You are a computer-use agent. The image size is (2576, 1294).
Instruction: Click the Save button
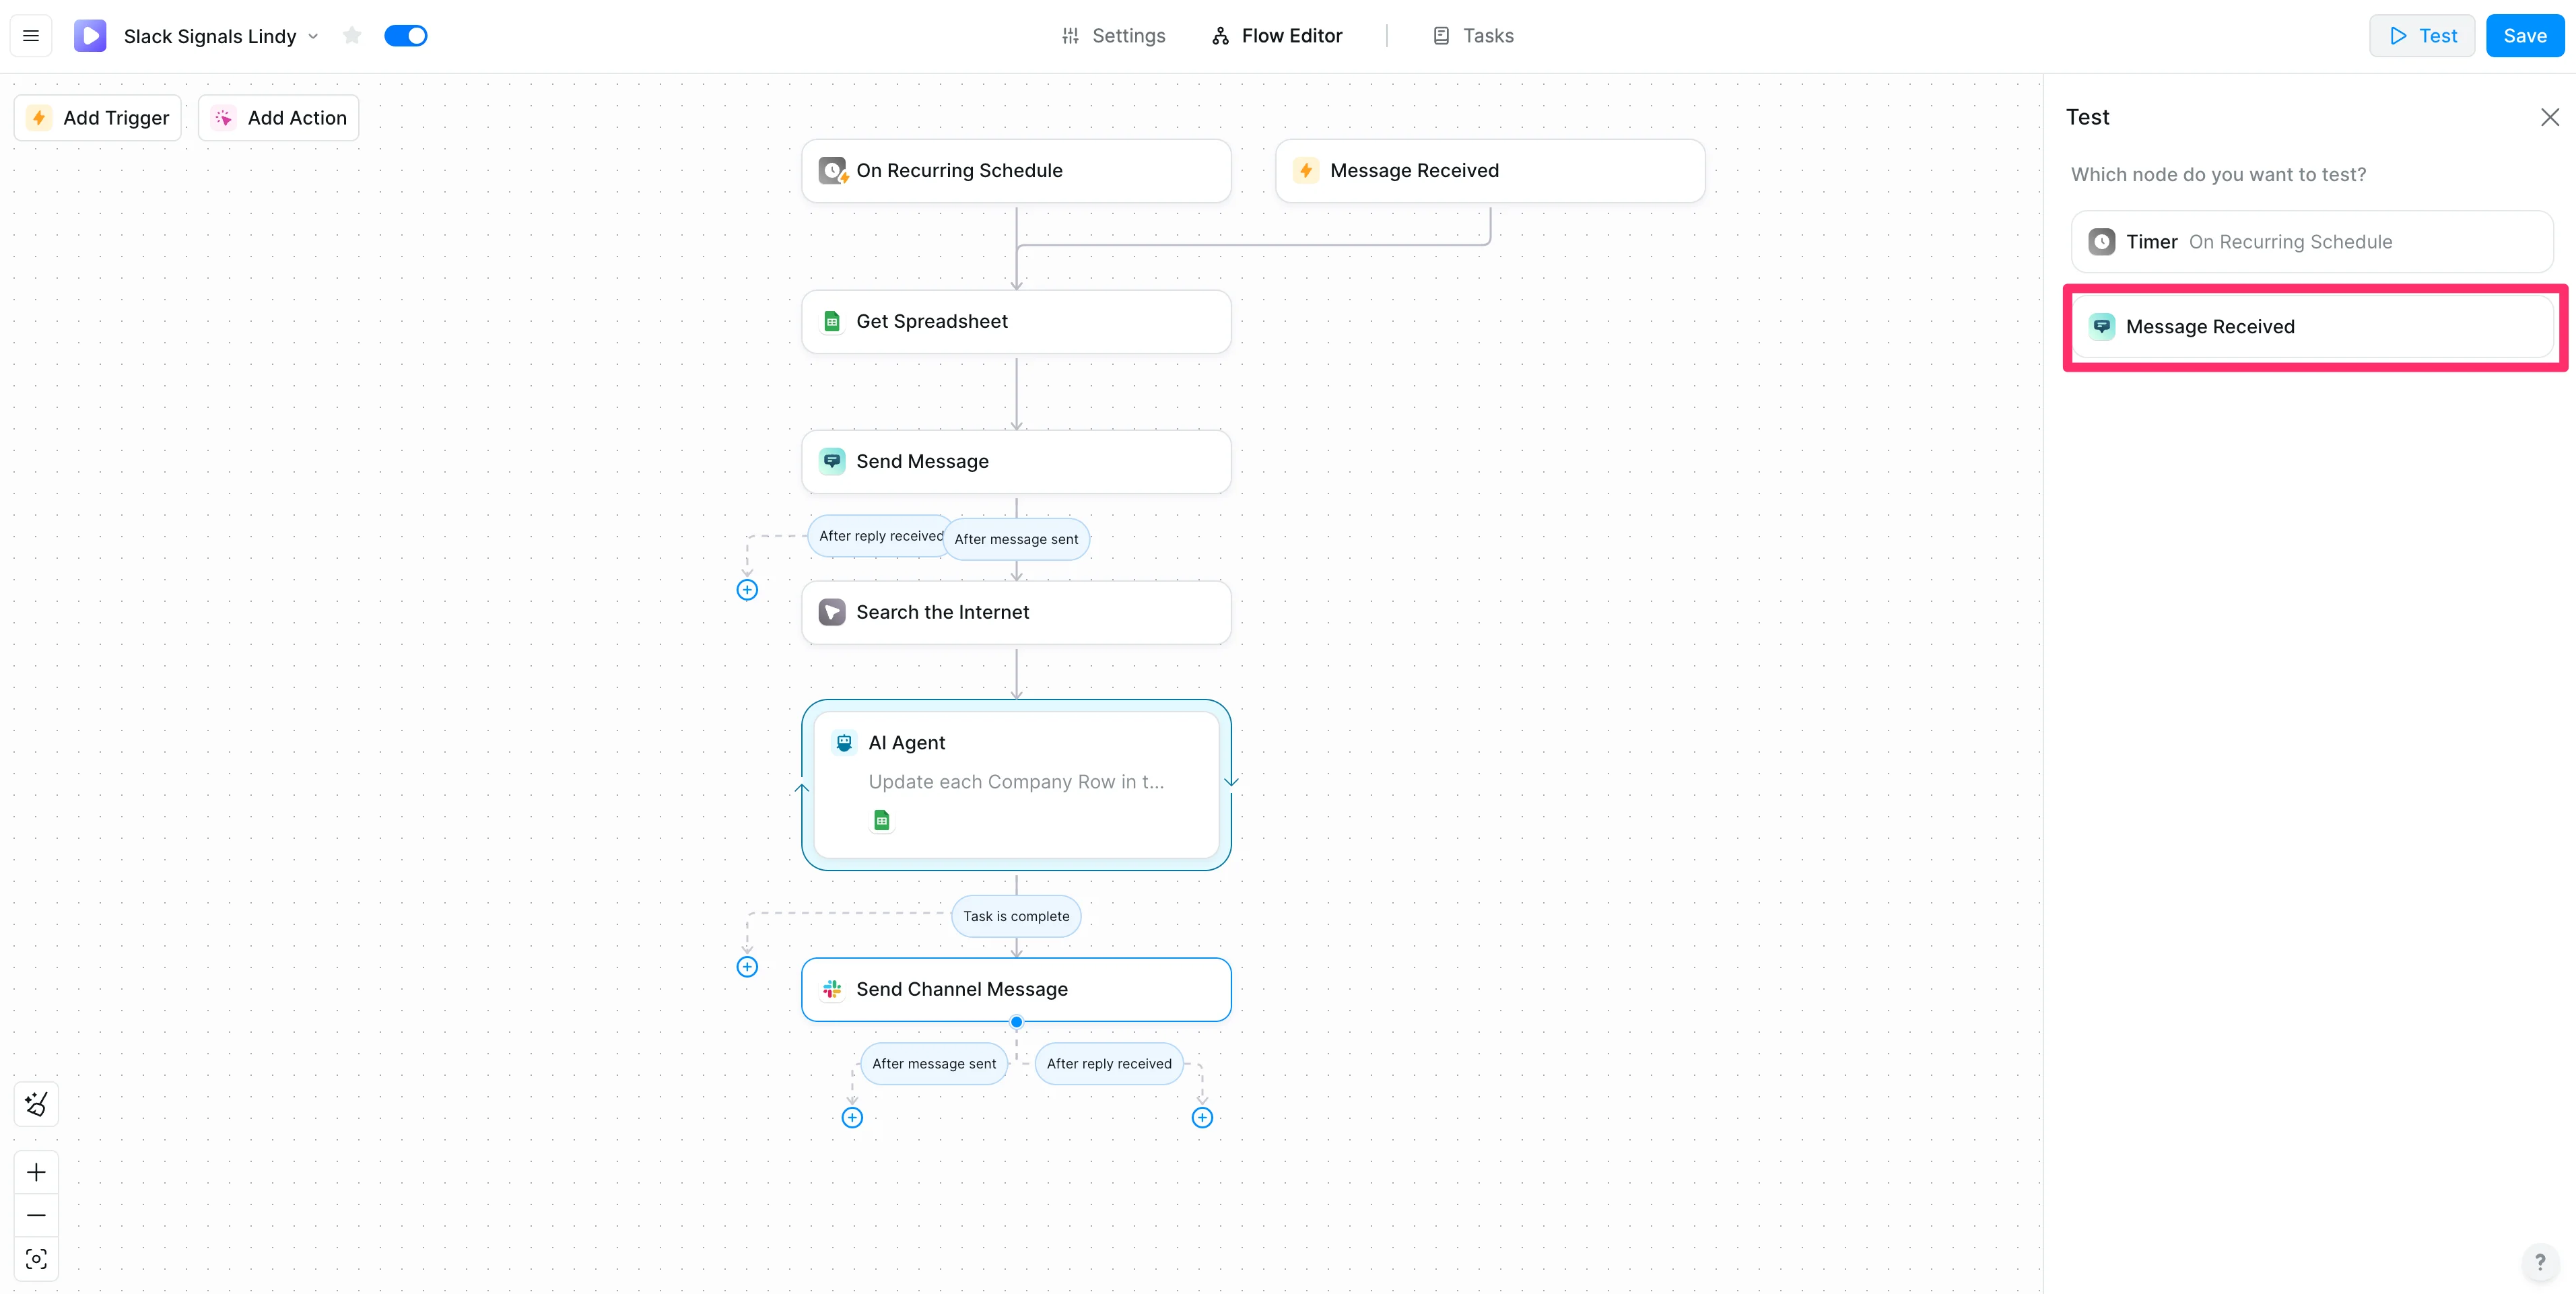(2524, 36)
